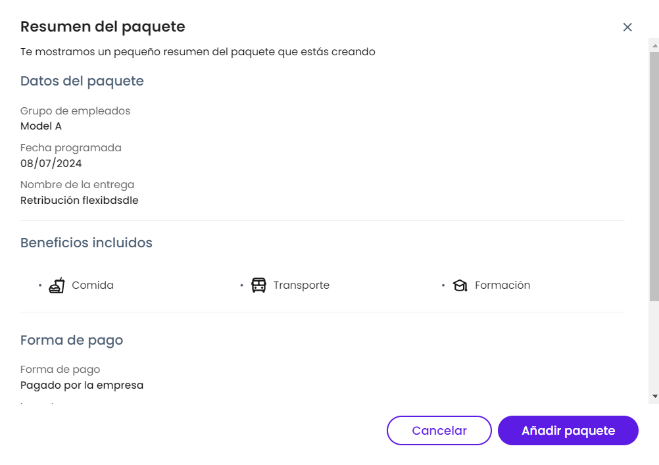Screen dimensions: 659x465
Task: Click the Beneficios incluidos heading
Action: point(86,243)
